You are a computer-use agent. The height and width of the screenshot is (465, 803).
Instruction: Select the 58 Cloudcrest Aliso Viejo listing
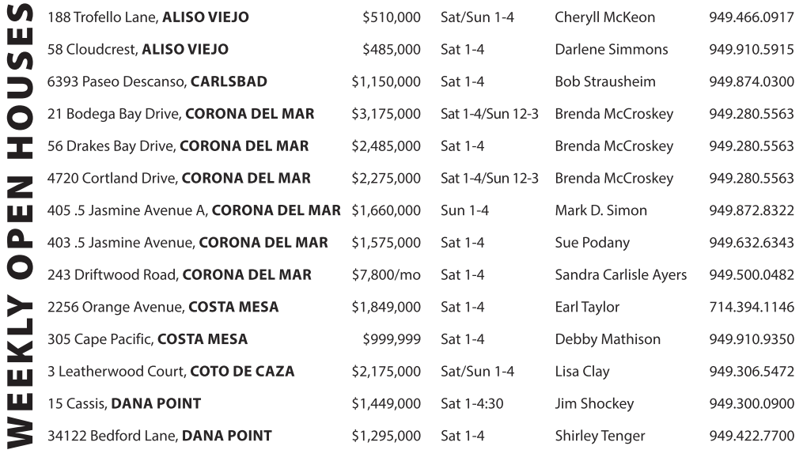138,50
